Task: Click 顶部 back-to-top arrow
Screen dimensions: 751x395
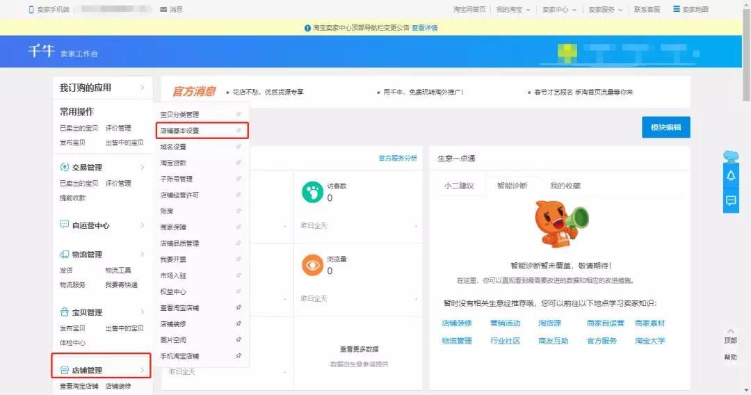Action: [730, 331]
